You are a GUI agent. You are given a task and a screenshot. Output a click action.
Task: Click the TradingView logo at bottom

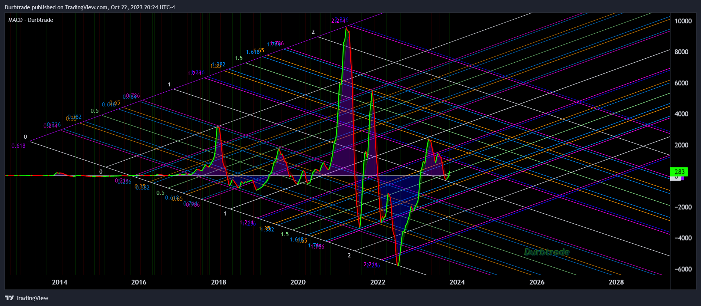tap(26, 298)
